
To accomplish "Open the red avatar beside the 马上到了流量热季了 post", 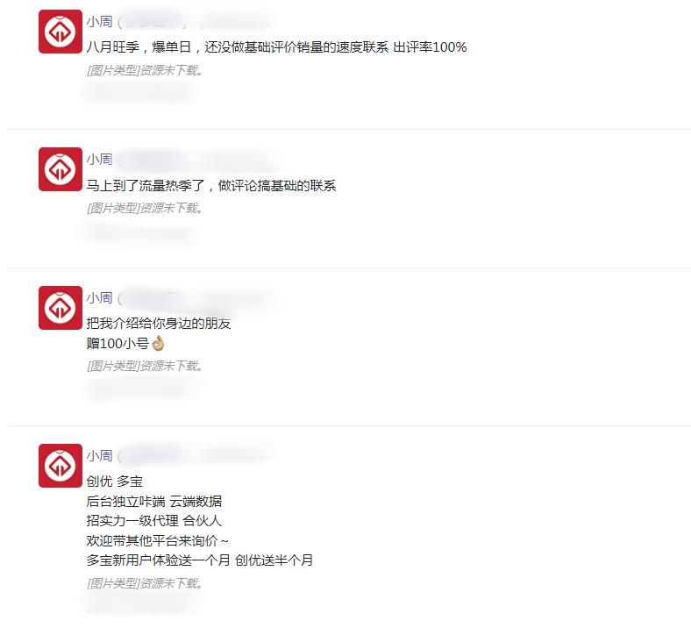I will pyautogui.click(x=61, y=169).
